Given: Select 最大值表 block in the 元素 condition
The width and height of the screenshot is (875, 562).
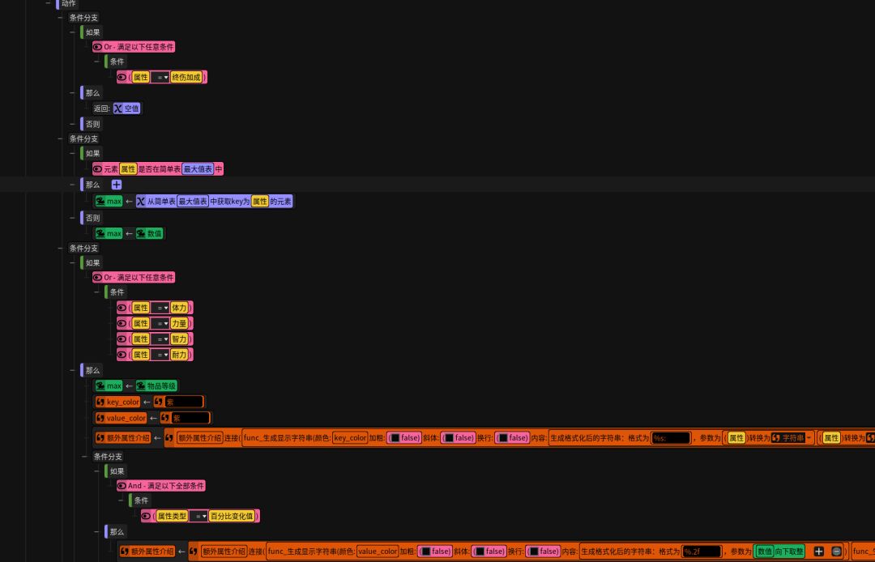Looking at the screenshot, I should pyautogui.click(x=198, y=169).
